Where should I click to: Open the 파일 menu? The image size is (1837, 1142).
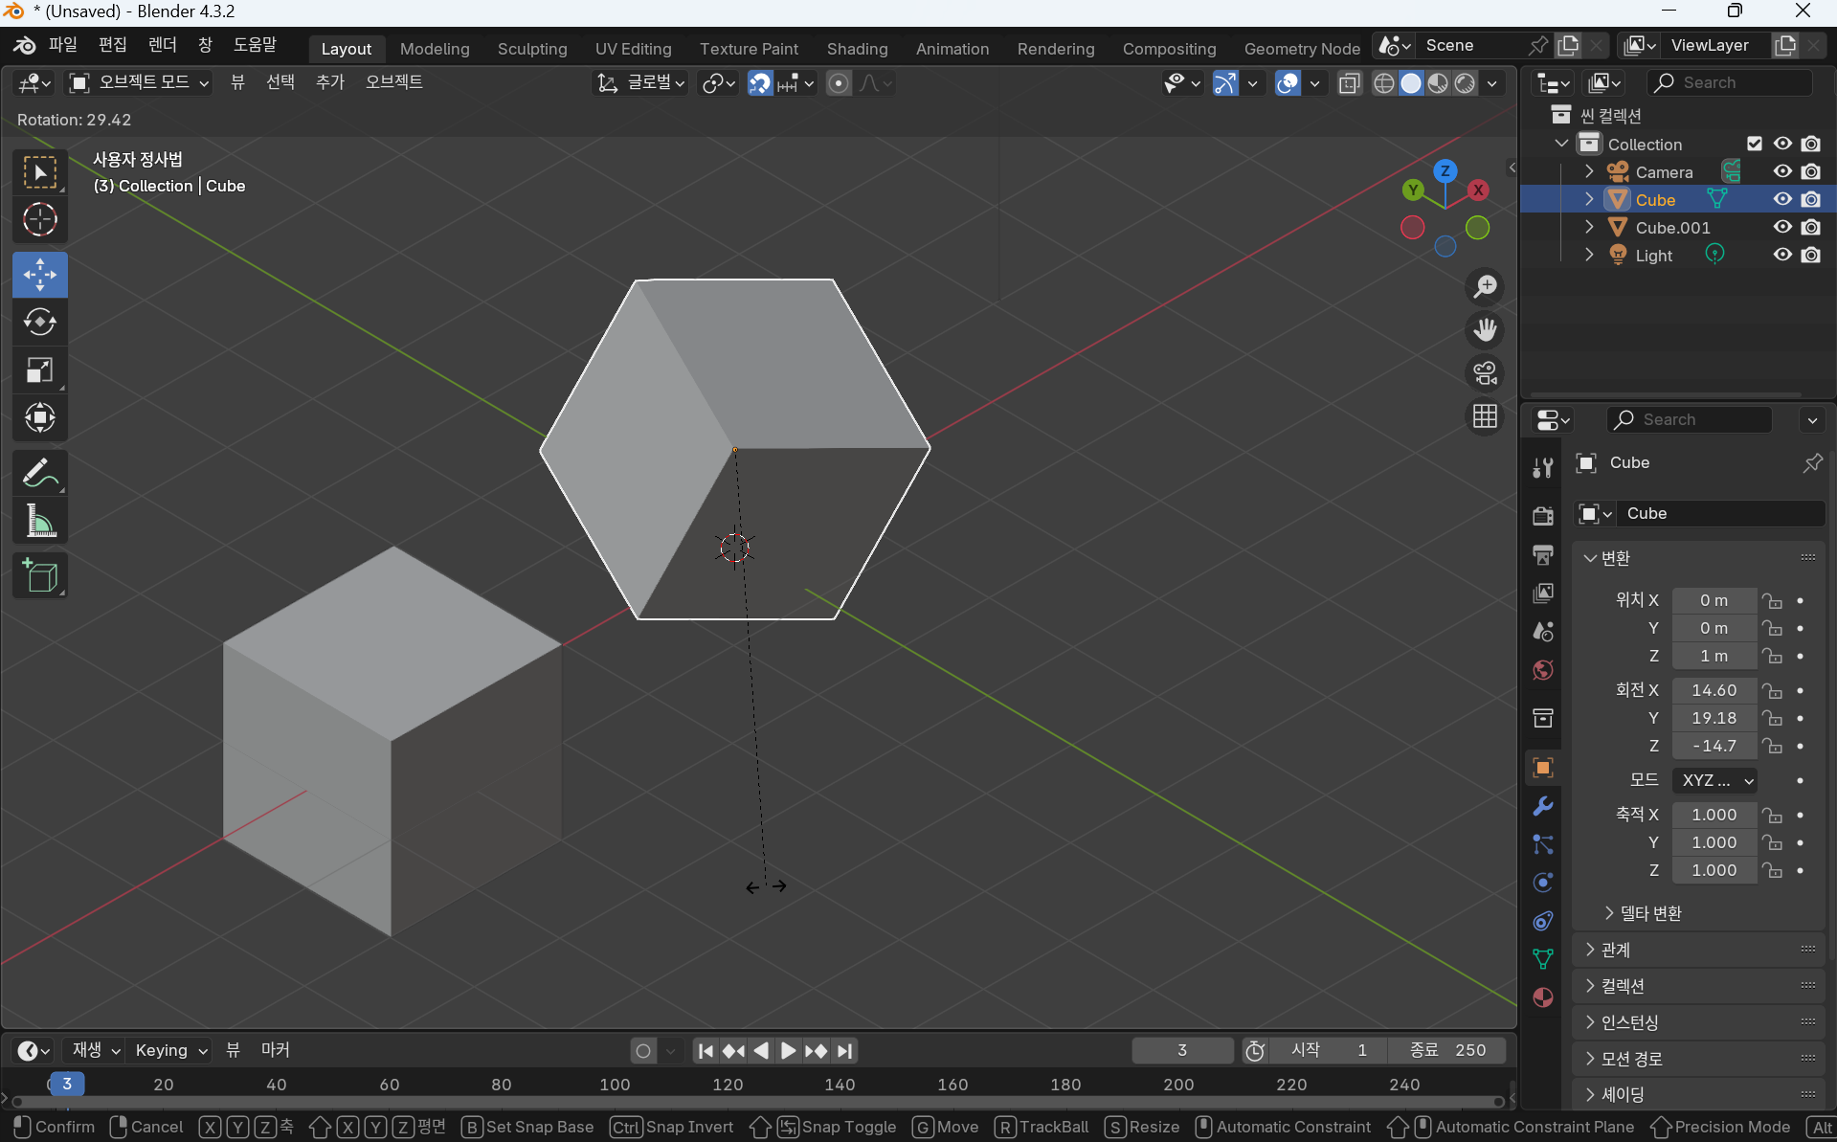tap(62, 45)
